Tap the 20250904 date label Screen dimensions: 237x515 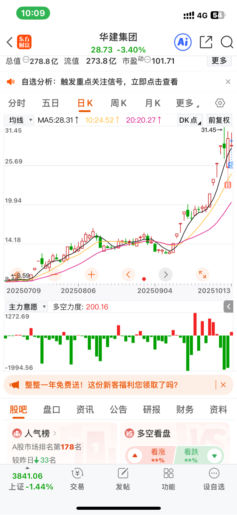pos(155,291)
